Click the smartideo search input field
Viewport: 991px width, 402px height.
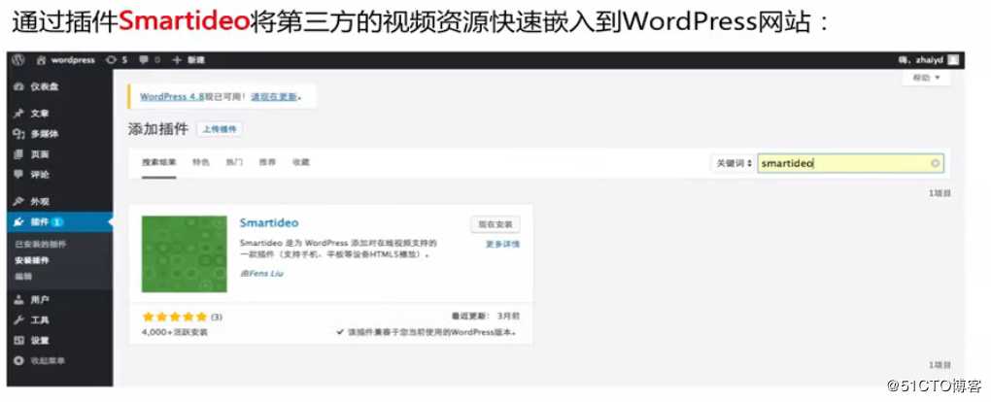pyautogui.click(x=851, y=163)
